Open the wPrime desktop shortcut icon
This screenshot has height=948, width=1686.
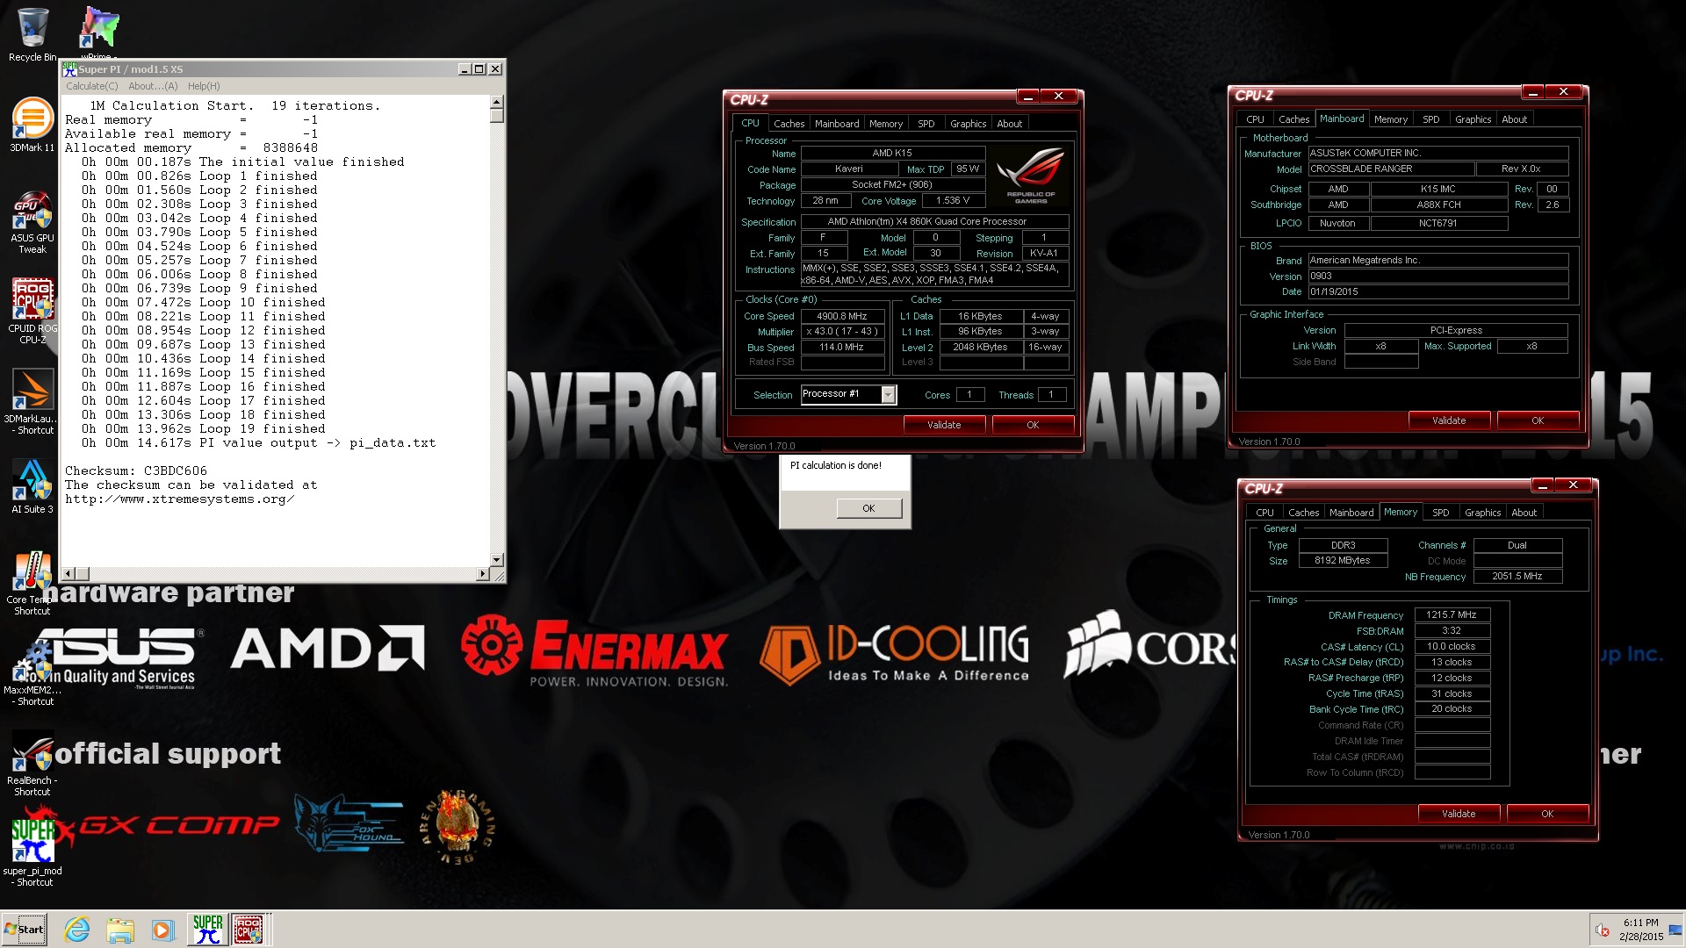tap(99, 32)
